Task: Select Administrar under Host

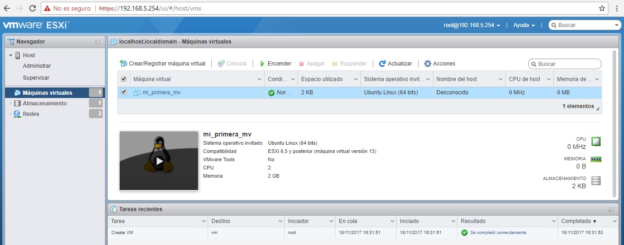Action: [x=37, y=66]
